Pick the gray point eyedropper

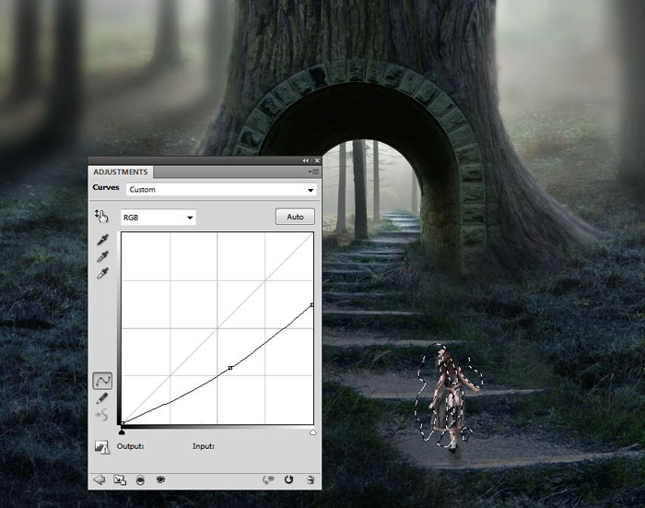[102, 256]
